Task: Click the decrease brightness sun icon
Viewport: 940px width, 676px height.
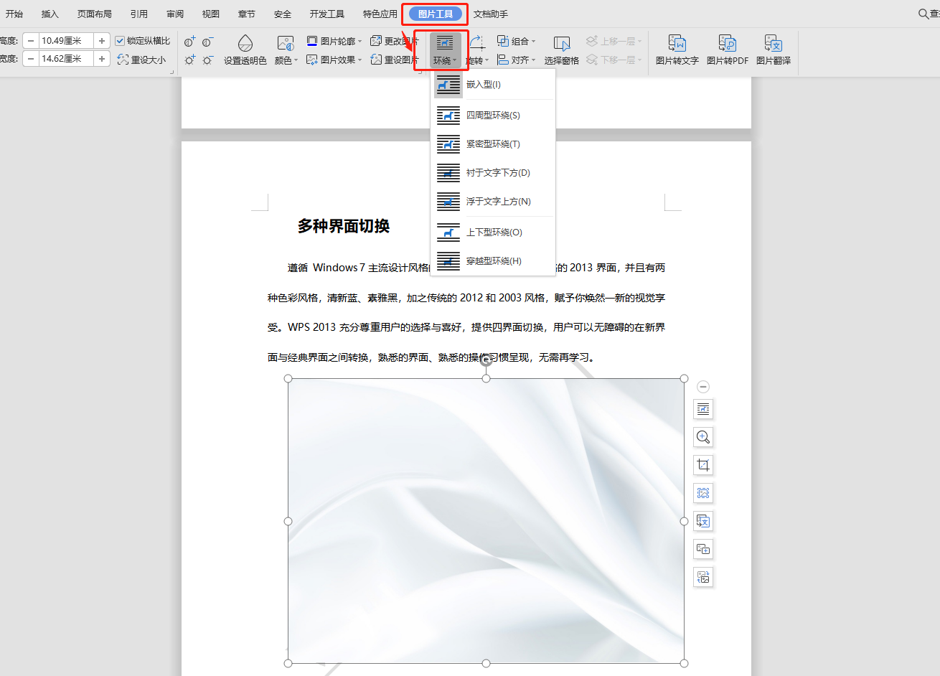Action: [x=207, y=60]
